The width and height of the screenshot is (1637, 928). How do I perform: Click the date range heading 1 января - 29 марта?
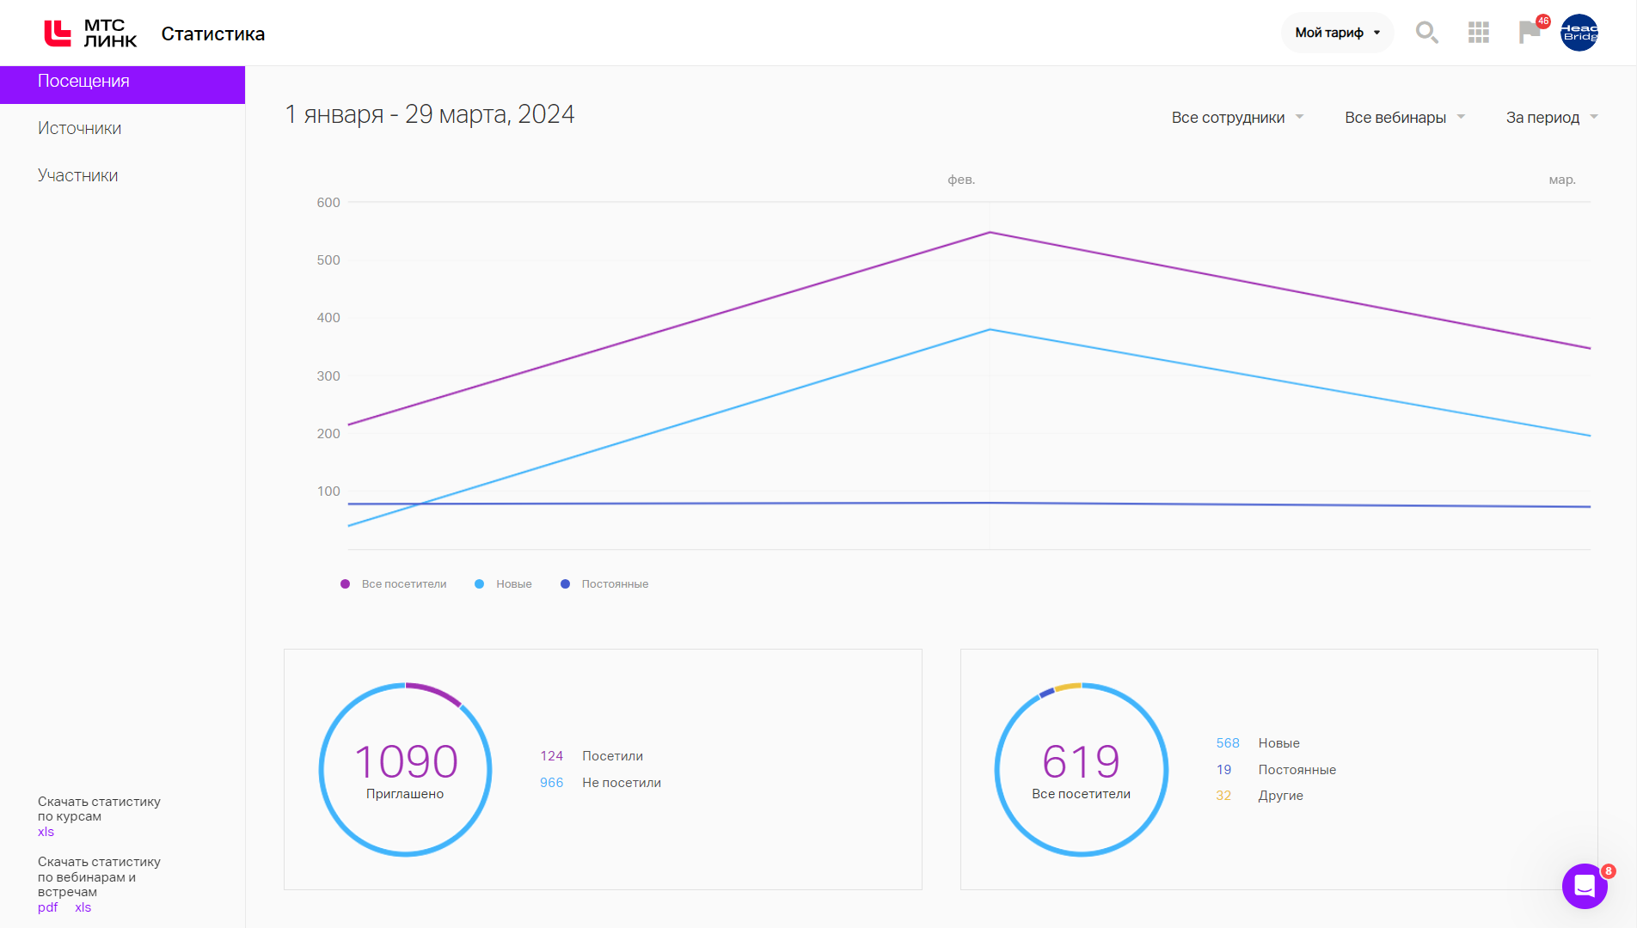430,114
